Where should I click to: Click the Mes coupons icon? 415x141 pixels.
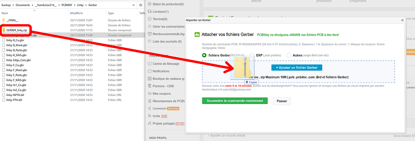click(x=149, y=94)
